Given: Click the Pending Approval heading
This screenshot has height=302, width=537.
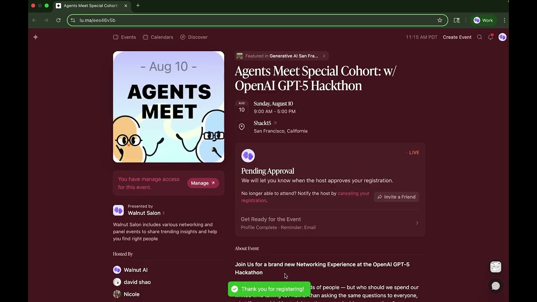Looking at the screenshot, I should pos(268,171).
